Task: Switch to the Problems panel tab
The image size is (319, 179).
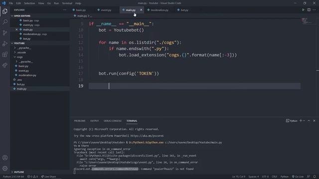Action: click(x=80, y=121)
